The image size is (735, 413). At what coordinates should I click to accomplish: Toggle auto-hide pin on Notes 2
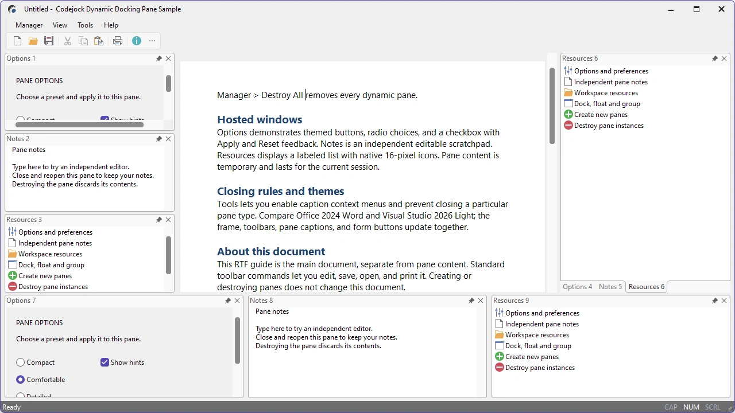click(x=159, y=139)
